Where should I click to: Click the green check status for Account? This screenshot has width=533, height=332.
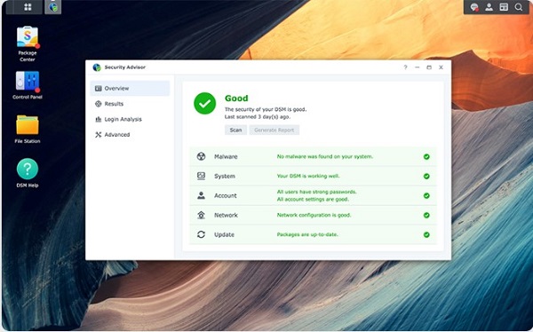click(x=426, y=195)
